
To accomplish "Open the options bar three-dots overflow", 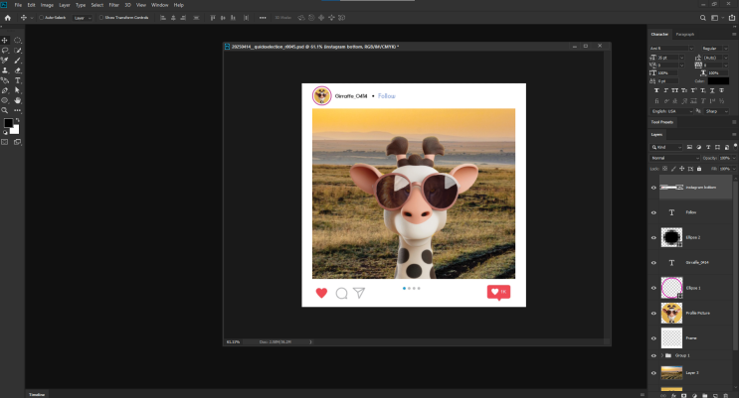I will tap(263, 18).
